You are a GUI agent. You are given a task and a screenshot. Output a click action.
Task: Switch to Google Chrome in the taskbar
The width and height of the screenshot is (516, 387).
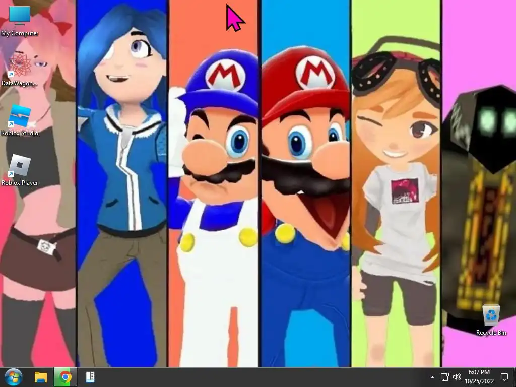point(65,377)
